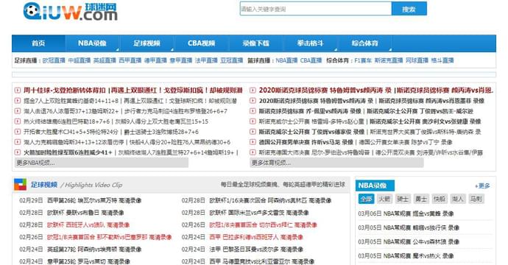Click play icon beside 湖人击退76人 row
508x265 pixels.
(x=18, y=111)
